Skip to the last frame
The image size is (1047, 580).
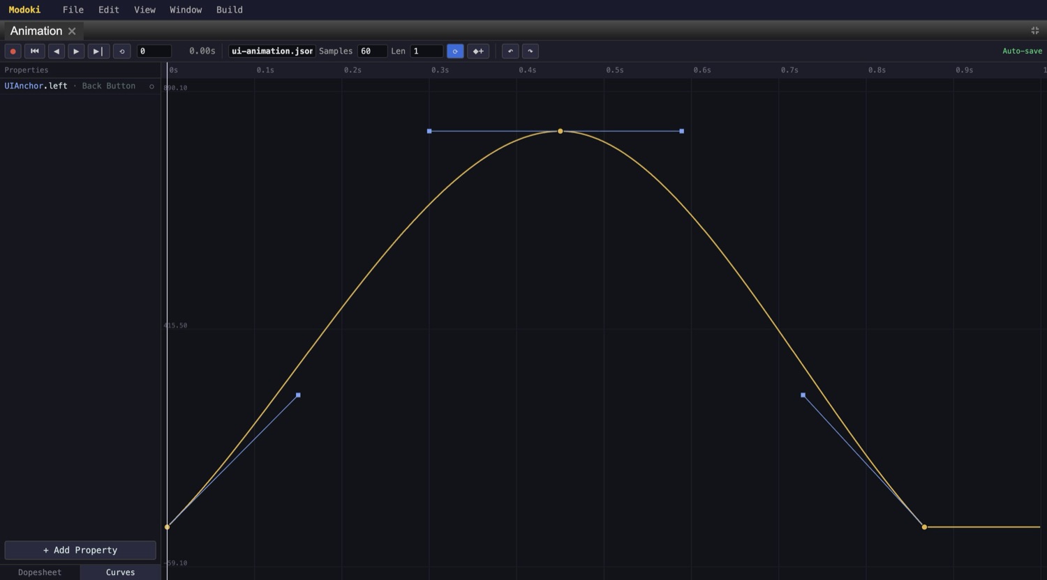point(98,51)
